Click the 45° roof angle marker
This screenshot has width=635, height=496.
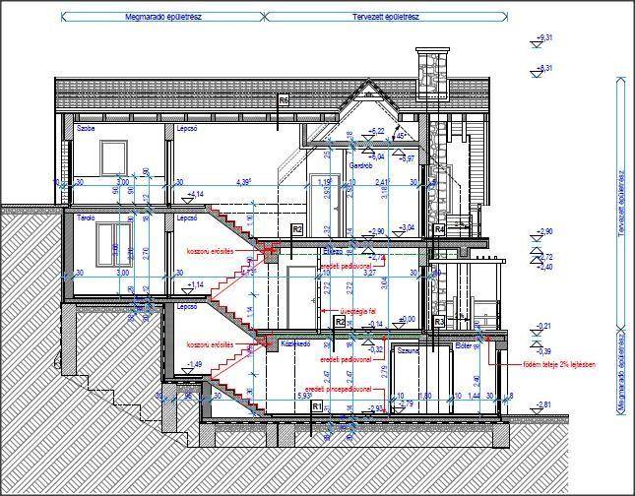[403, 137]
